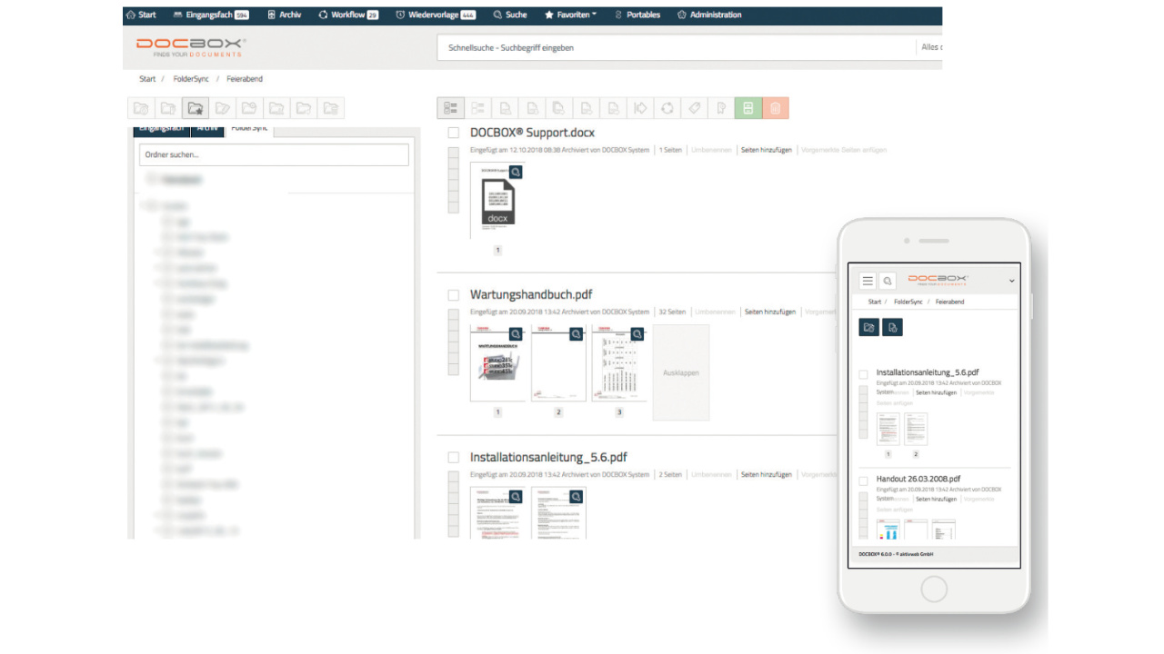Image resolution: width=1164 pixels, height=654 pixels.
Task: Expand the chevron in phone header
Action: [x=1012, y=282]
